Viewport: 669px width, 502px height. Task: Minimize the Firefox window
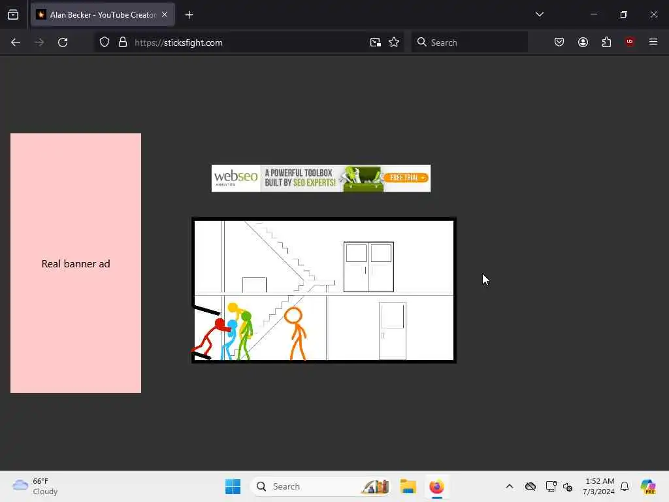coord(594,14)
